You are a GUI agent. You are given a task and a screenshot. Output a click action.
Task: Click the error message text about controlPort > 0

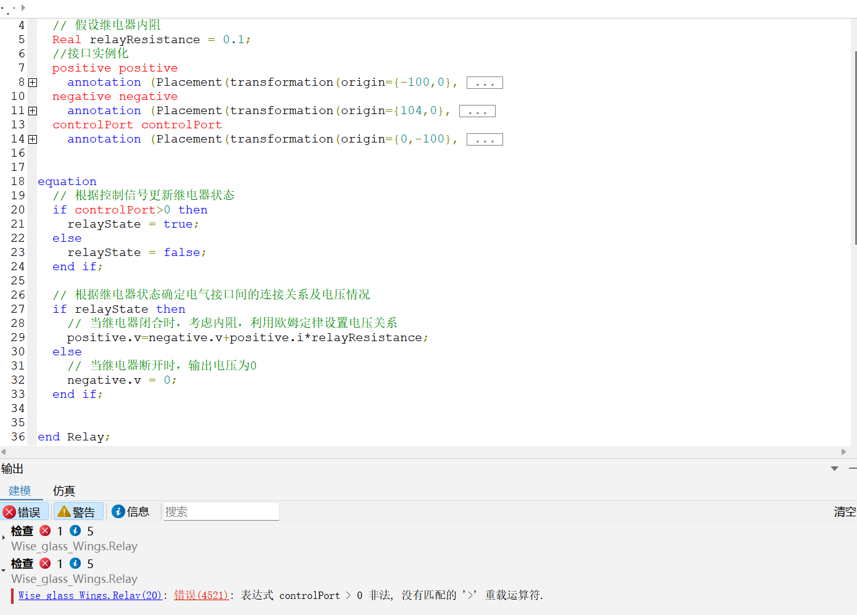coord(392,595)
